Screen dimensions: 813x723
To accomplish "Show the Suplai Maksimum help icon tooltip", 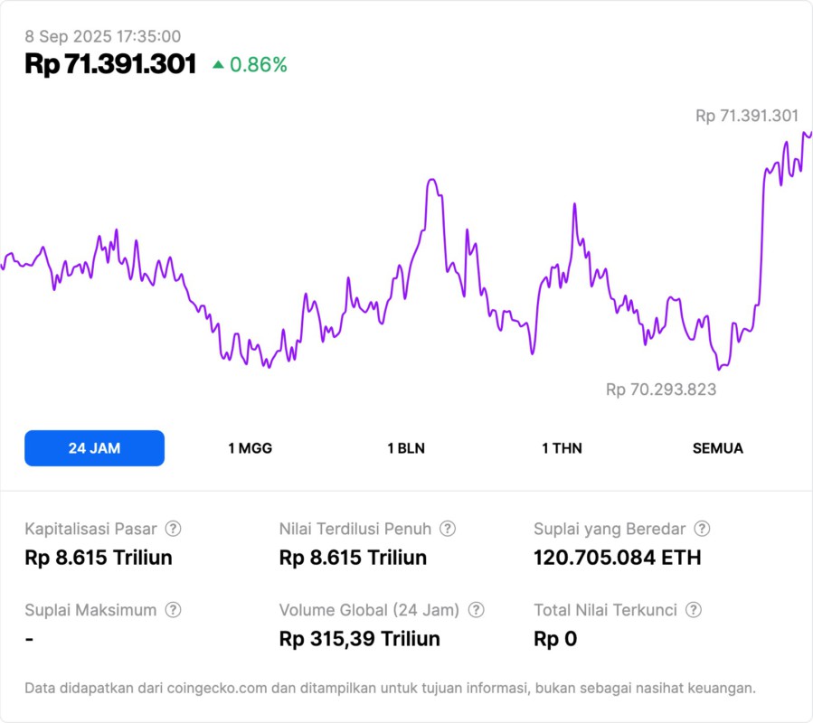I will (x=173, y=610).
